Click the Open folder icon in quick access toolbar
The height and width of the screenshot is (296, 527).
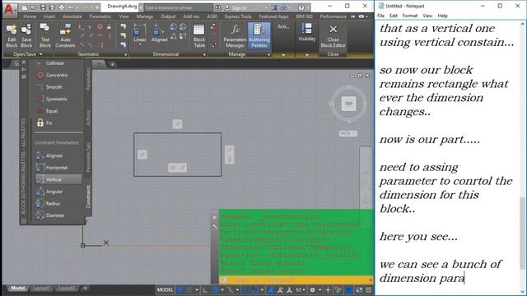(x=34, y=7)
